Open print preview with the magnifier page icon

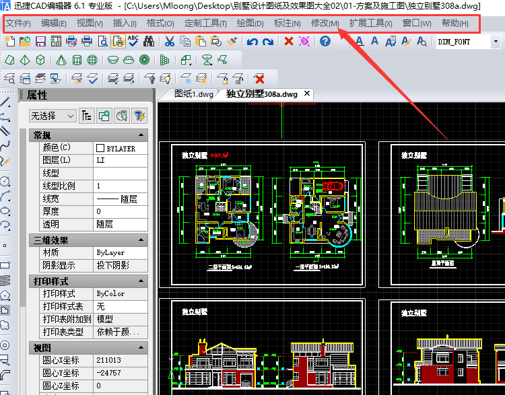click(103, 41)
